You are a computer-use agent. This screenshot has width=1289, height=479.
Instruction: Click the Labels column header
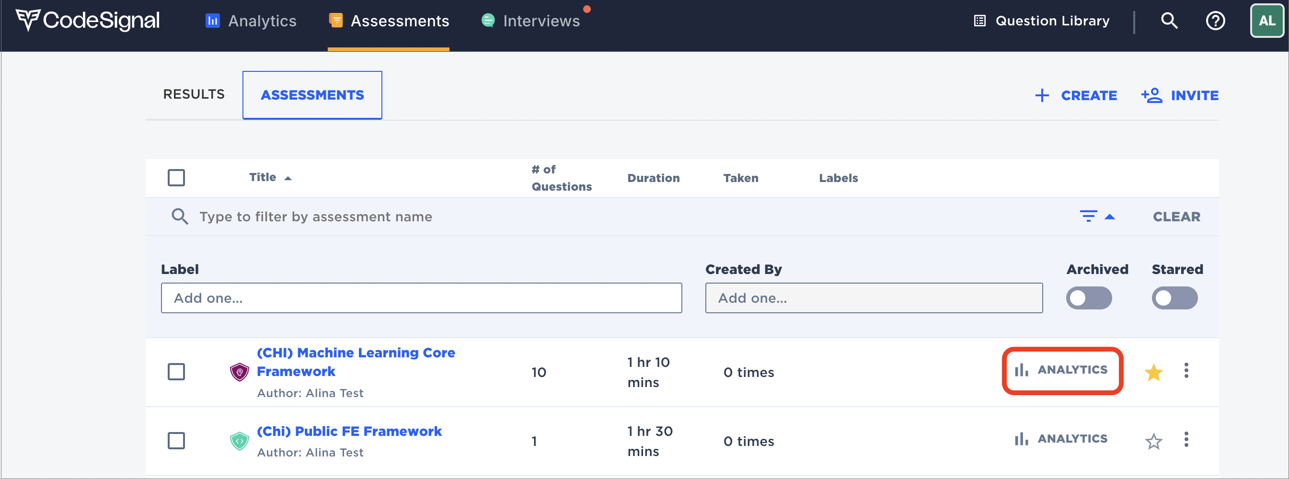point(838,178)
